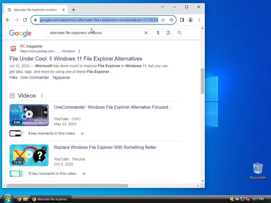Open OneCommander video title link

pyautogui.click(x=113, y=107)
